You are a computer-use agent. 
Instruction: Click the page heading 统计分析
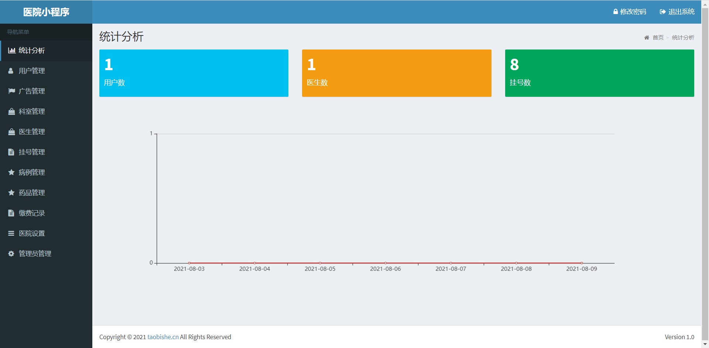pyautogui.click(x=121, y=37)
